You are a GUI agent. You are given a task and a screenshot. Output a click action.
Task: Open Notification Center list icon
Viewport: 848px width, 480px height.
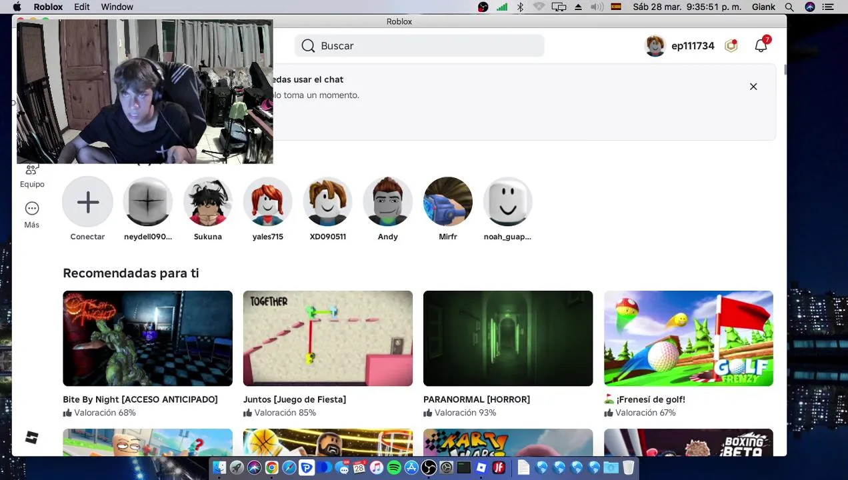coord(829,7)
